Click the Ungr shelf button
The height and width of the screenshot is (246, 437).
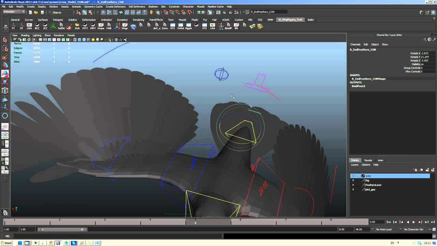point(125,26)
